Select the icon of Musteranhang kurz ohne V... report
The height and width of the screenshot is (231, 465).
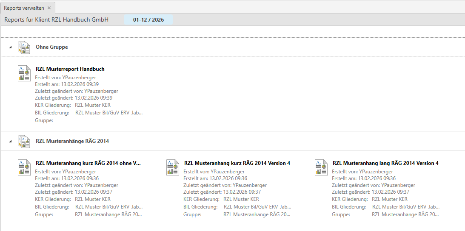point(24,167)
